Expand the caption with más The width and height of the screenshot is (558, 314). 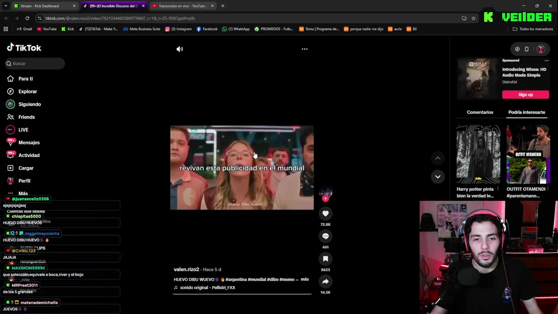point(305,279)
